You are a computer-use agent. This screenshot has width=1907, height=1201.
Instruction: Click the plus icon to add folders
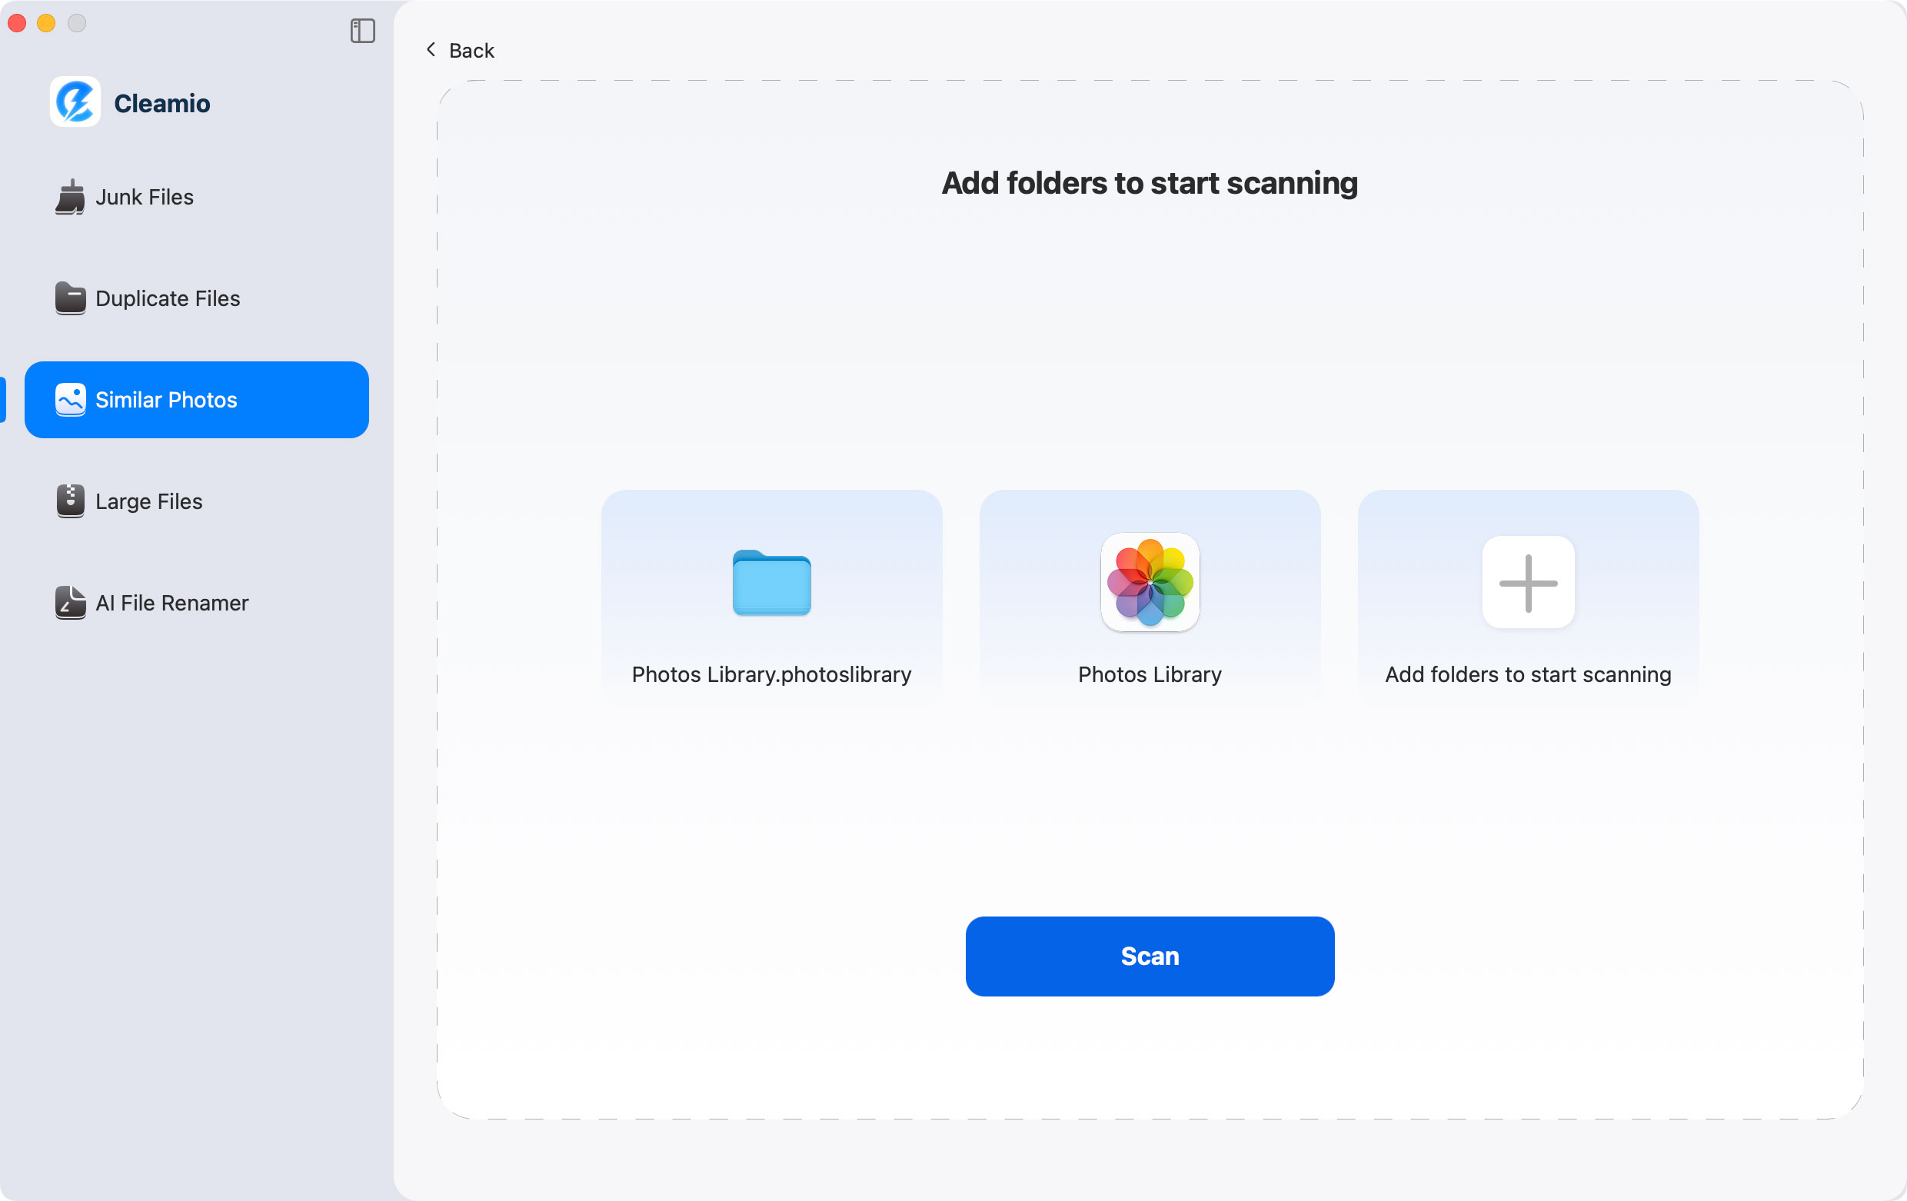pyautogui.click(x=1527, y=584)
